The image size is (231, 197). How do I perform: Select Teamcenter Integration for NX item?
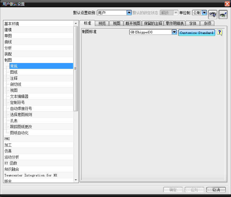[x=38, y=175]
